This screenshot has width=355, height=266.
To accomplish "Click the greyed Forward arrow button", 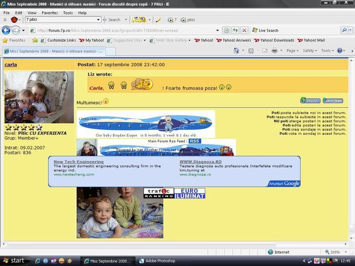I will coord(16,30).
